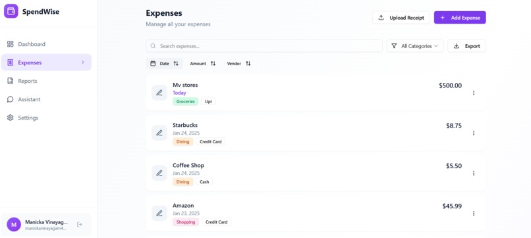Open the three-dot menu for Amazon

pos(474,213)
